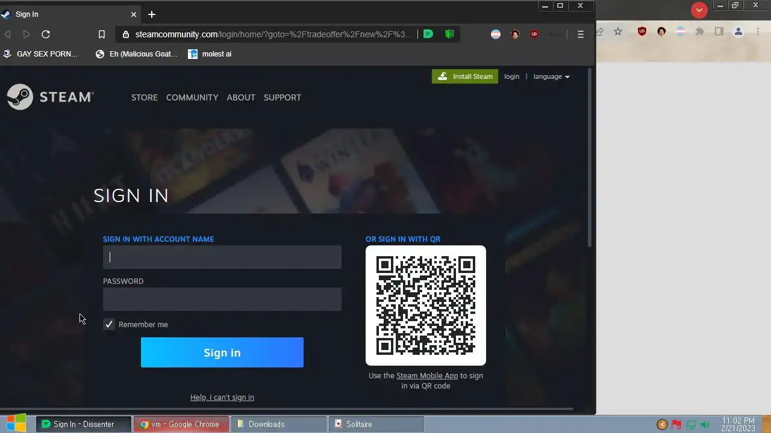
Task: Click the striped flag extension in Dissenter toolbar
Action: (x=496, y=34)
